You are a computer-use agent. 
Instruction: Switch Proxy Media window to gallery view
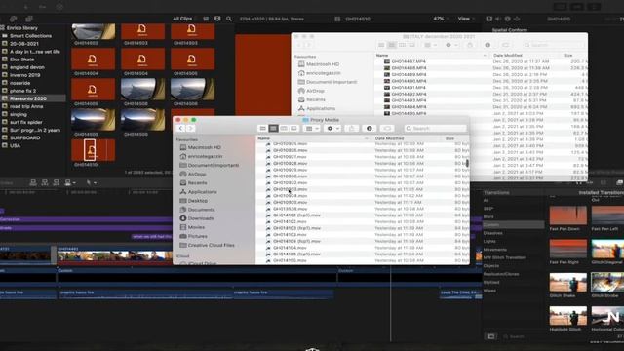293,128
